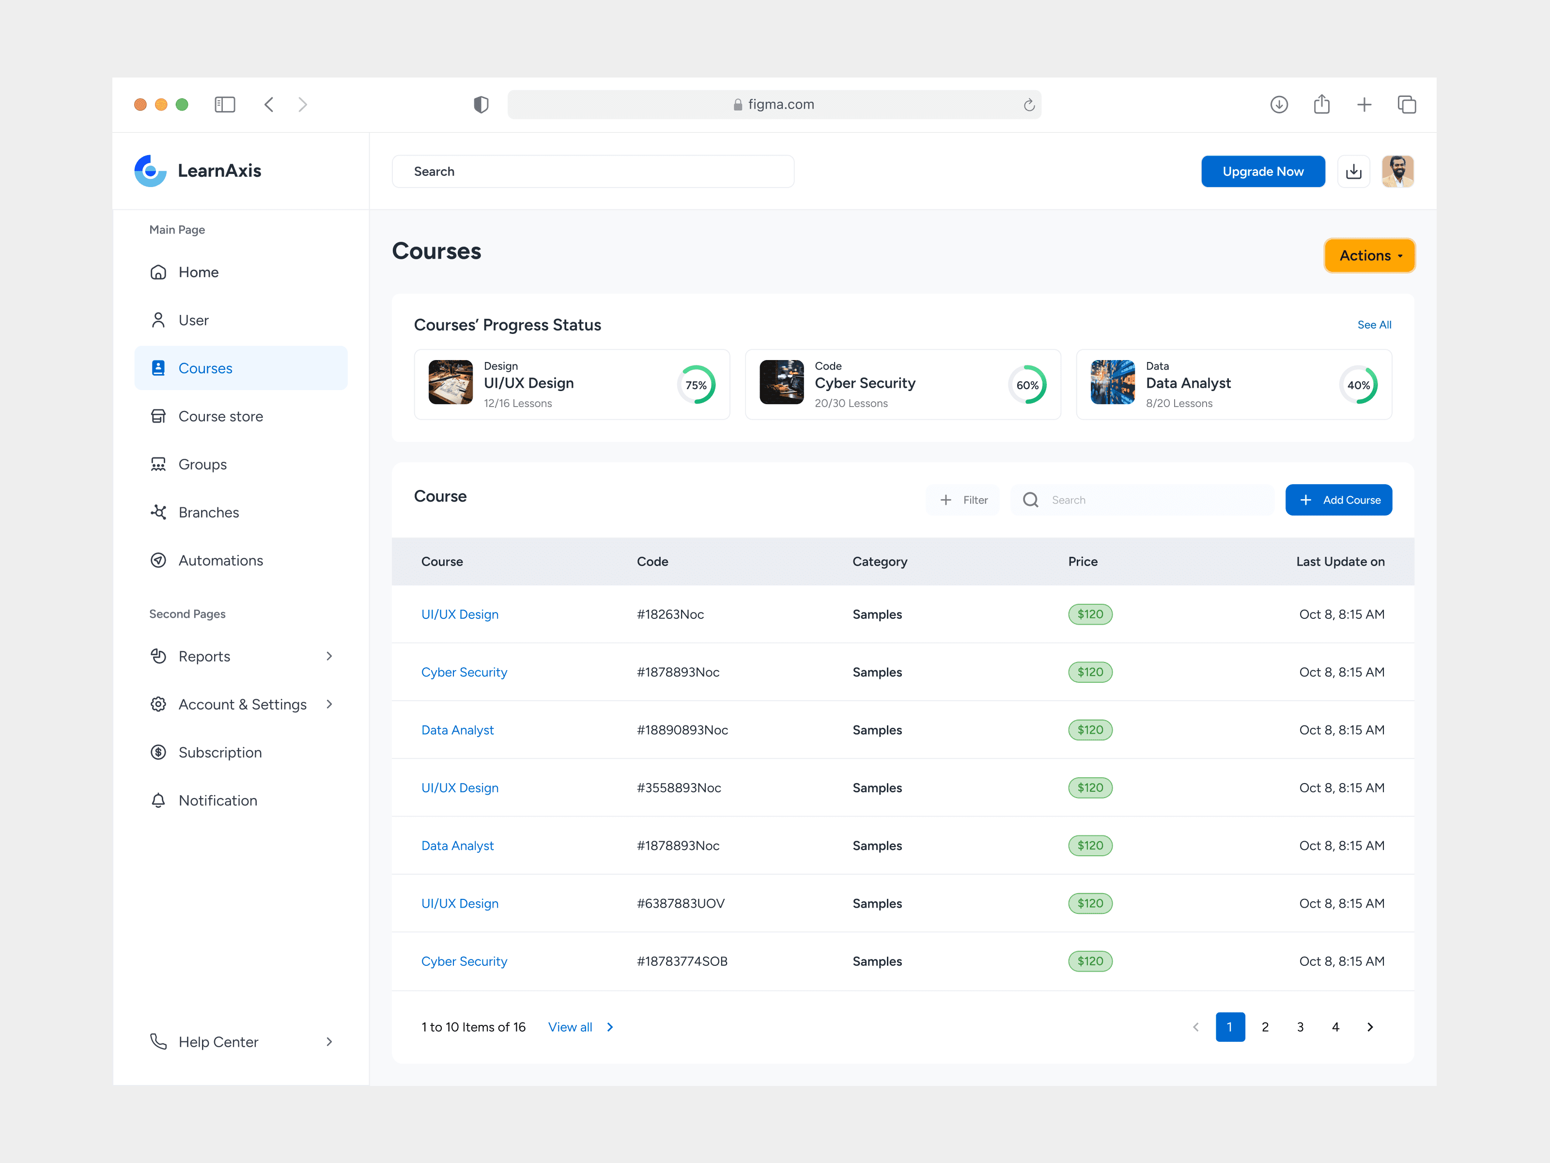Open the browser tab overview icon

(x=1406, y=105)
